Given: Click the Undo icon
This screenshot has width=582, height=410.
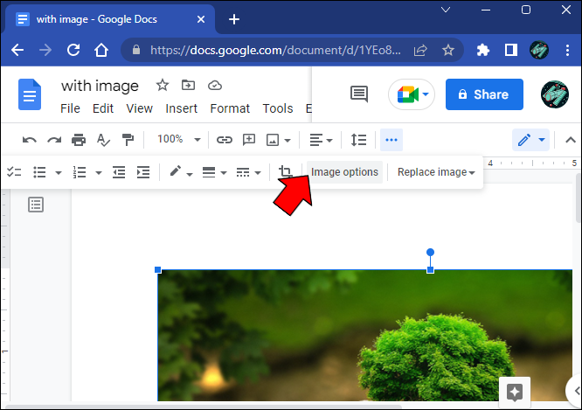Looking at the screenshot, I should 30,140.
